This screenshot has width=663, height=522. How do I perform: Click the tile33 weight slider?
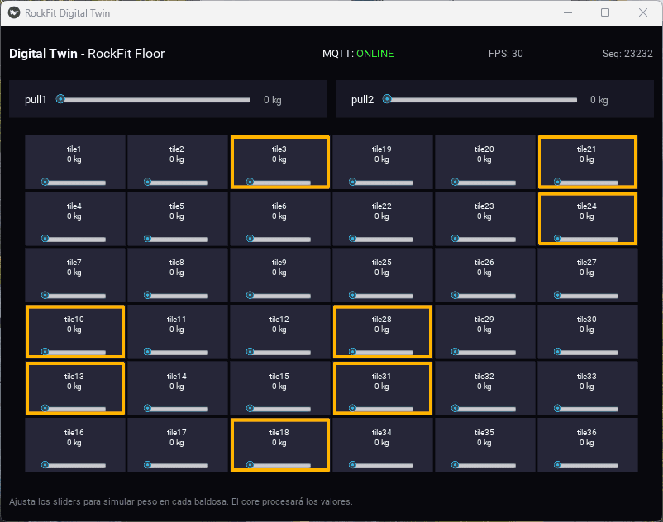(x=586, y=408)
